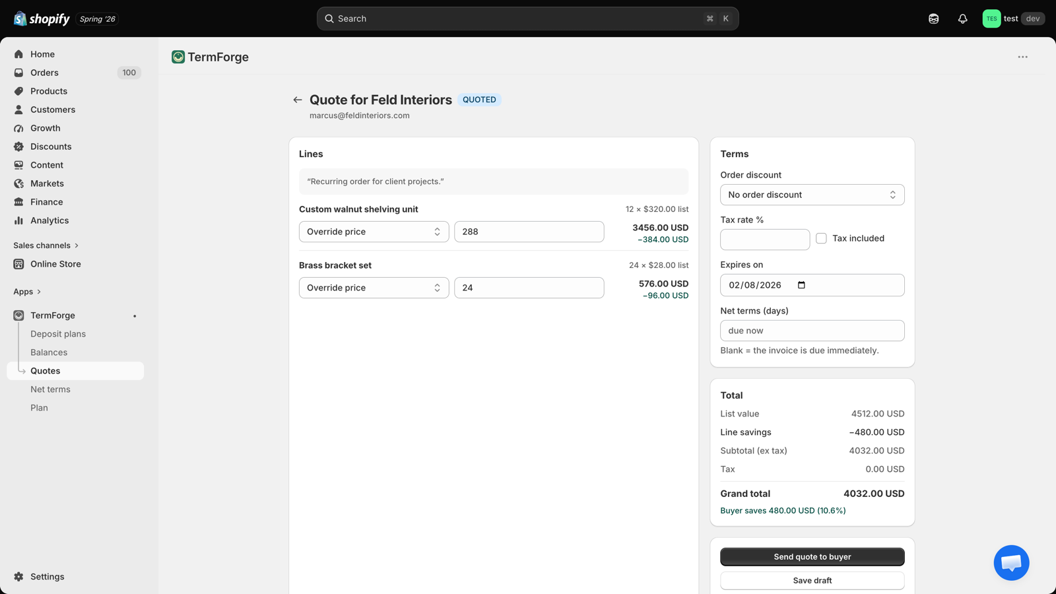Click the Recurring order note text
The height and width of the screenshot is (594, 1056).
pyautogui.click(x=375, y=181)
